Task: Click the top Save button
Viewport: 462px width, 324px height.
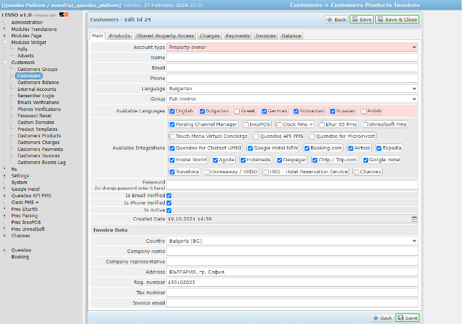Action: pos(362,19)
